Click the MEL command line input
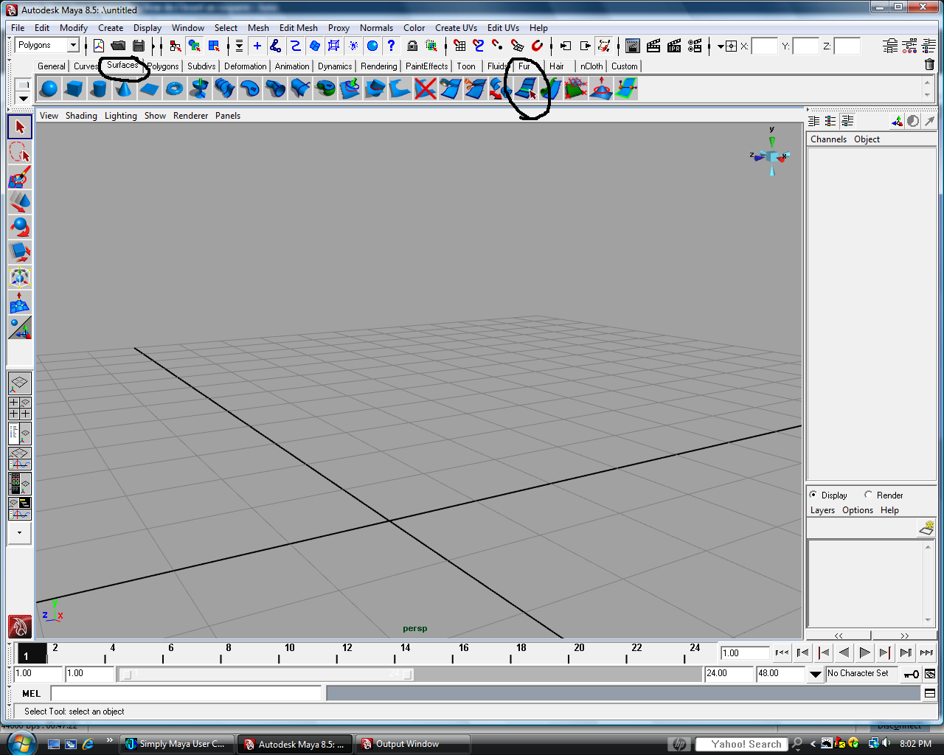Image resolution: width=944 pixels, height=755 pixels. pyautogui.click(x=186, y=693)
